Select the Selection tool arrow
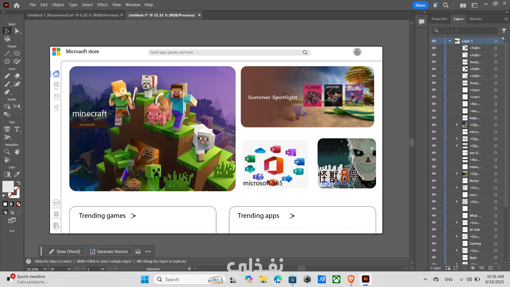This screenshot has height=287, width=510. (x=7, y=31)
